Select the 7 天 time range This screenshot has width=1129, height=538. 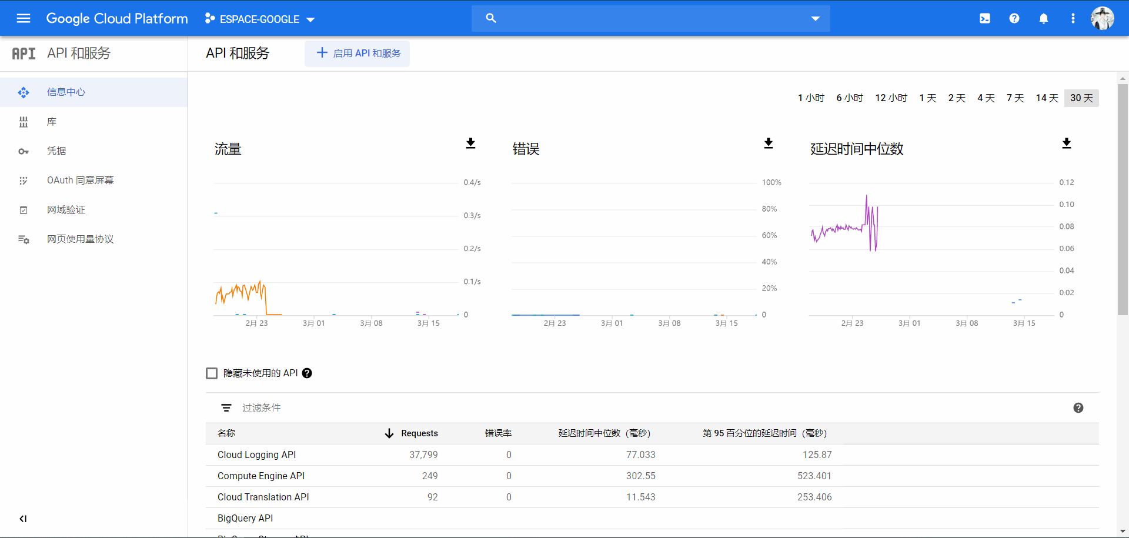pyautogui.click(x=1015, y=98)
